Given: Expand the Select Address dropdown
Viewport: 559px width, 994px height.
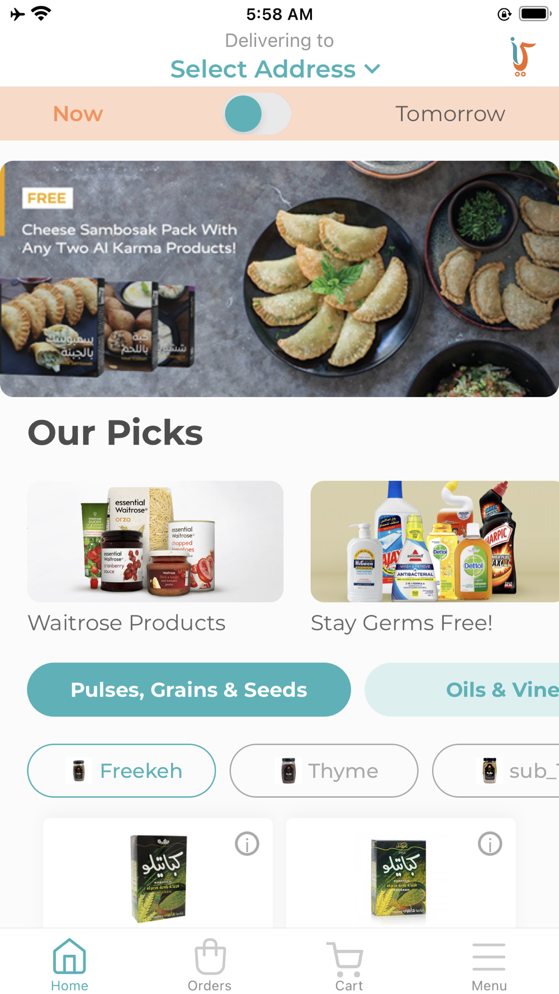Looking at the screenshot, I should coord(275,69).
